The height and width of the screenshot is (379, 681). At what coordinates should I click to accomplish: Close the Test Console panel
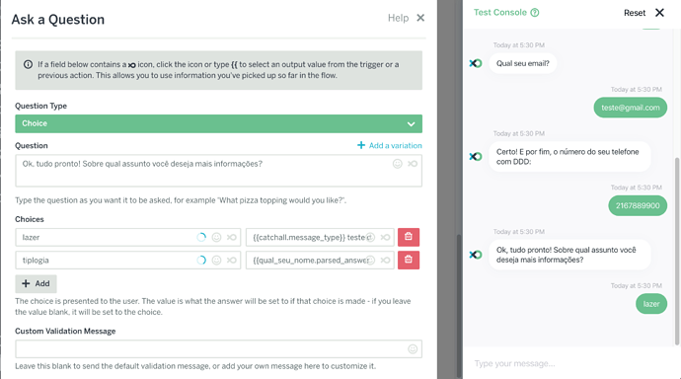659,13
